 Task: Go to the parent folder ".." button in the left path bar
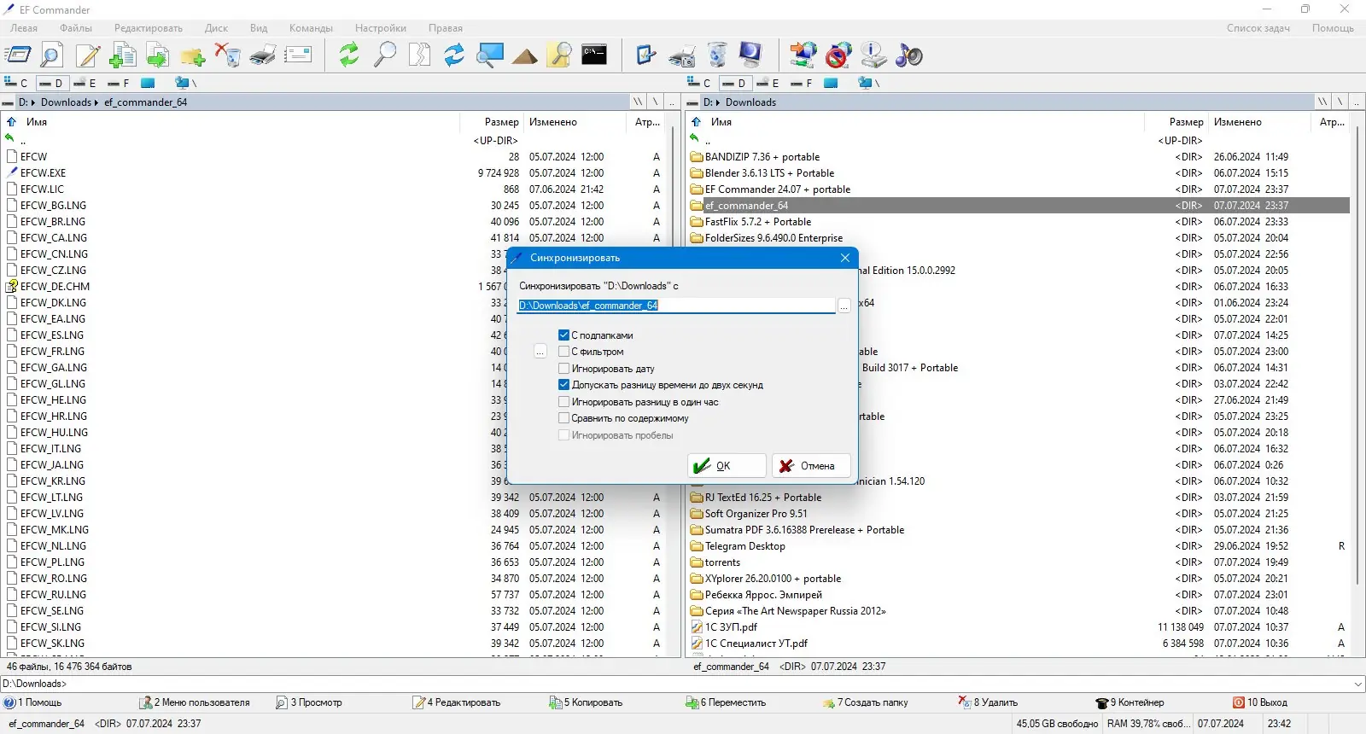pos(672,102)
